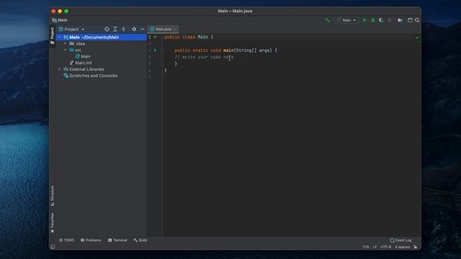
Task: Open the Favorites side tool tab
Action: (53, 223)
